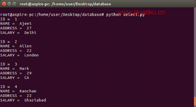Click the Ghaziabad value in output
This screenshot has width=196, height=107.
pos(35,100)
